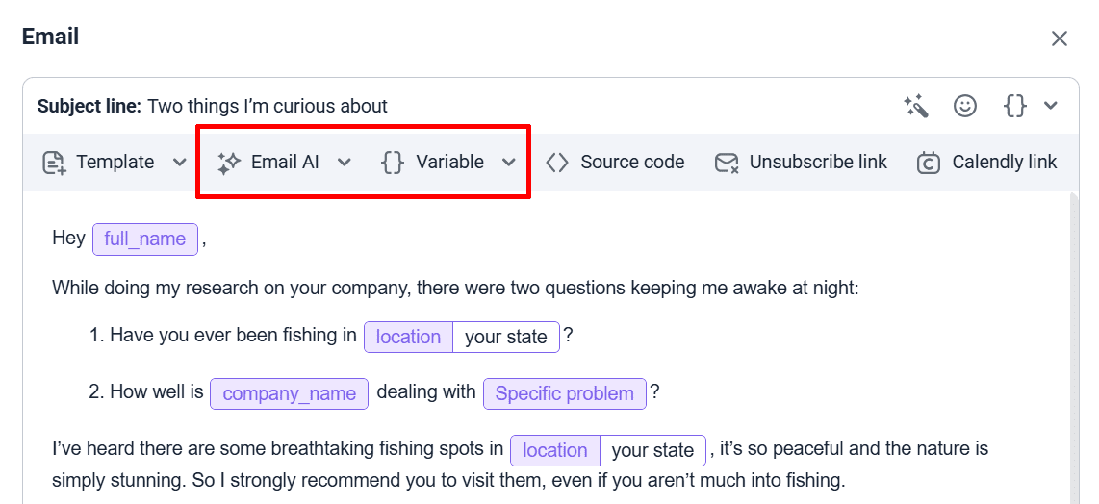Click the Template document icon

pos(54,163)
